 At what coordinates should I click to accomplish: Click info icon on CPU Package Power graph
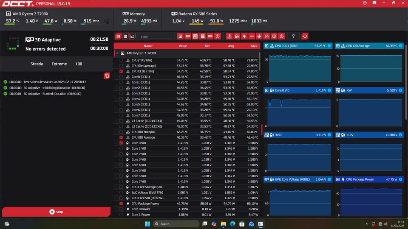point(400,179)
